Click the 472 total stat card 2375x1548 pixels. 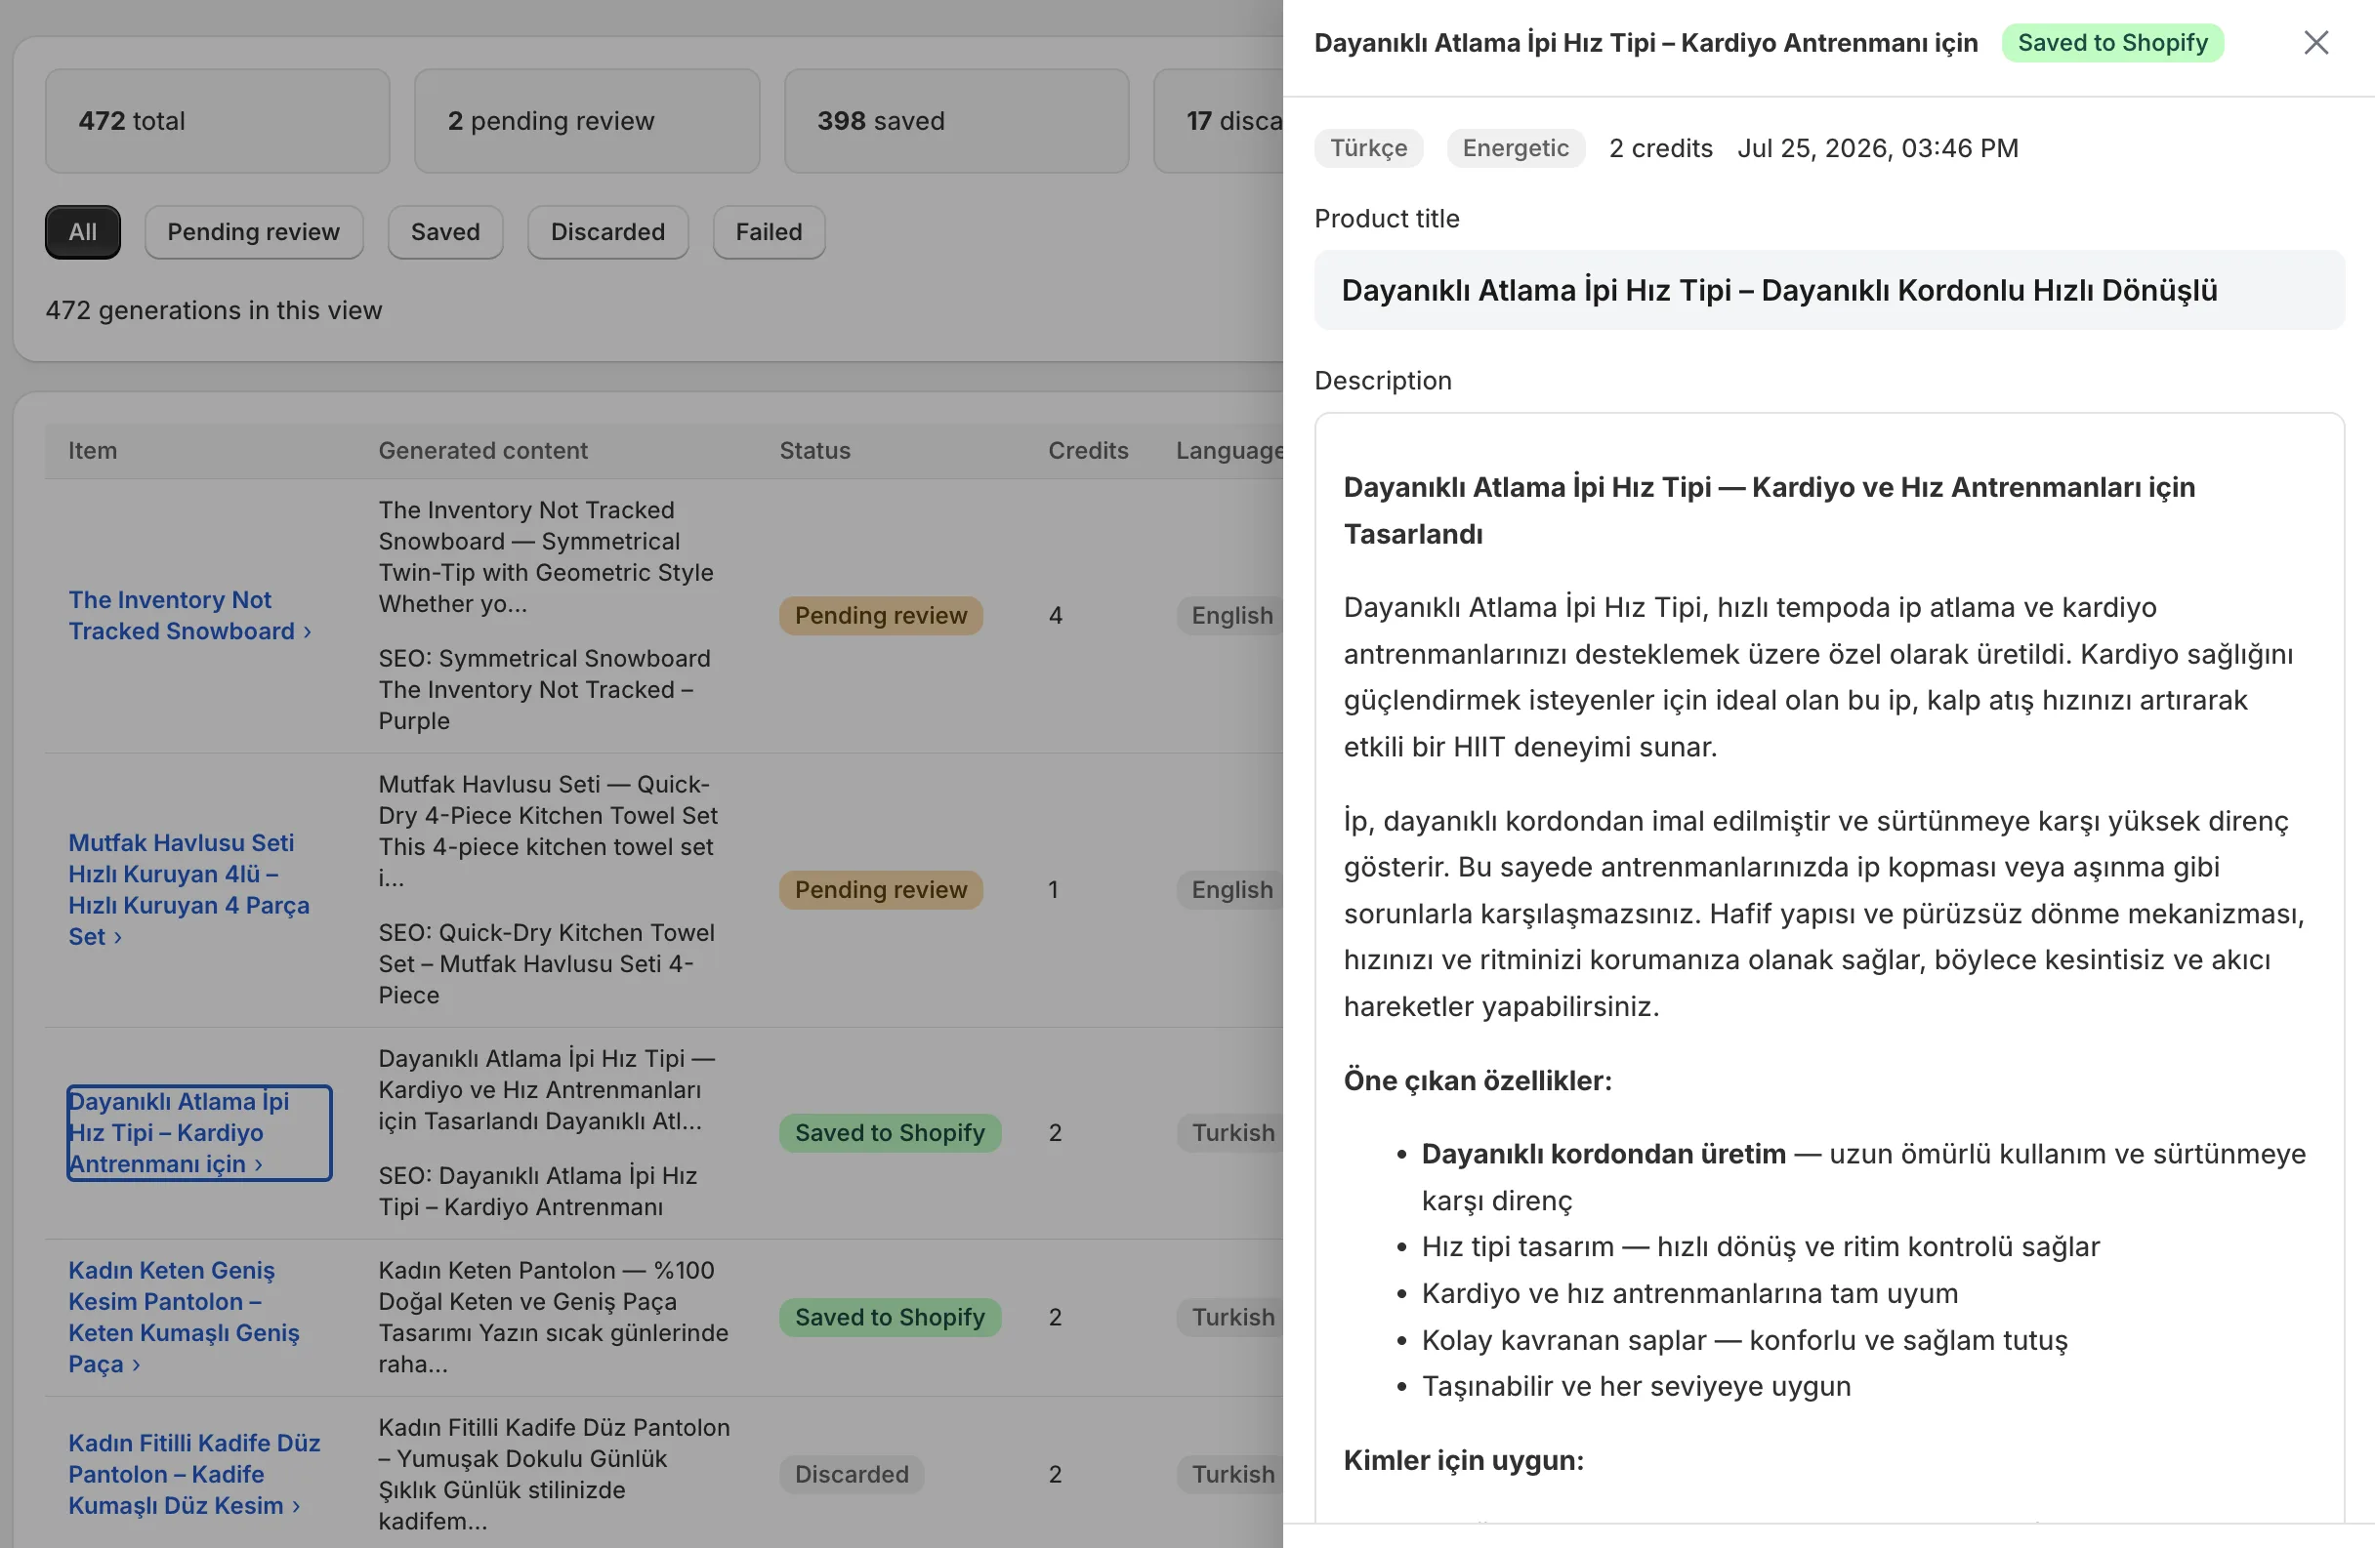pyautogui.click(x=218, y=121)
